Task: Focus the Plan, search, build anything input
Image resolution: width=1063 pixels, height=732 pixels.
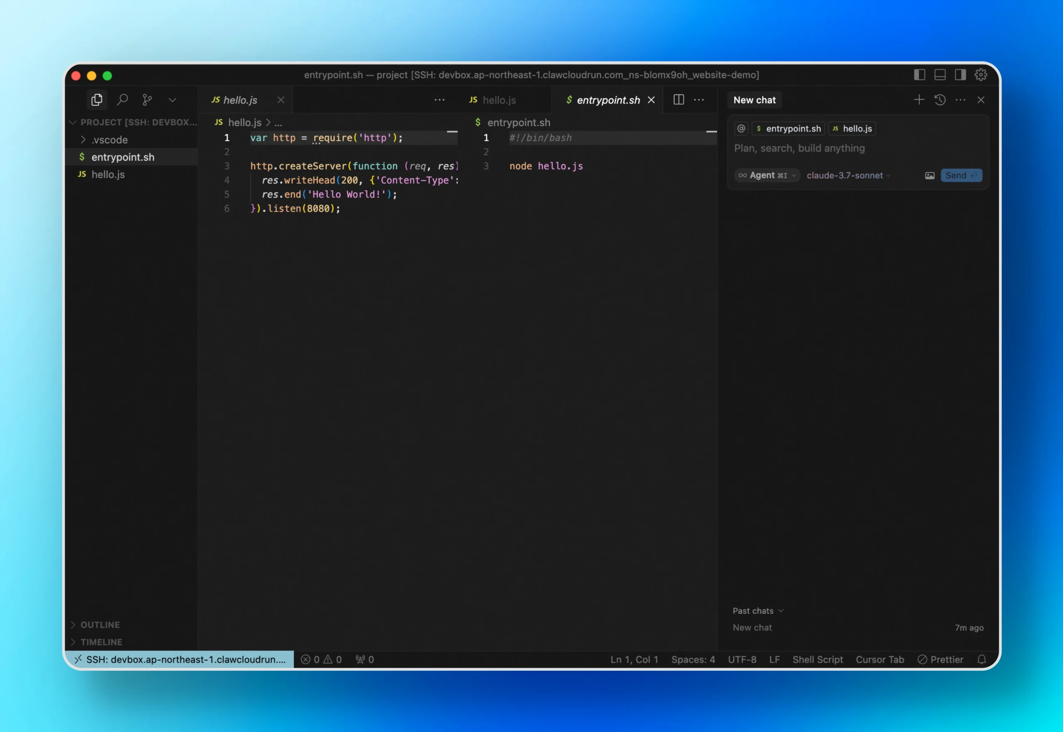Action: (857, 148)
